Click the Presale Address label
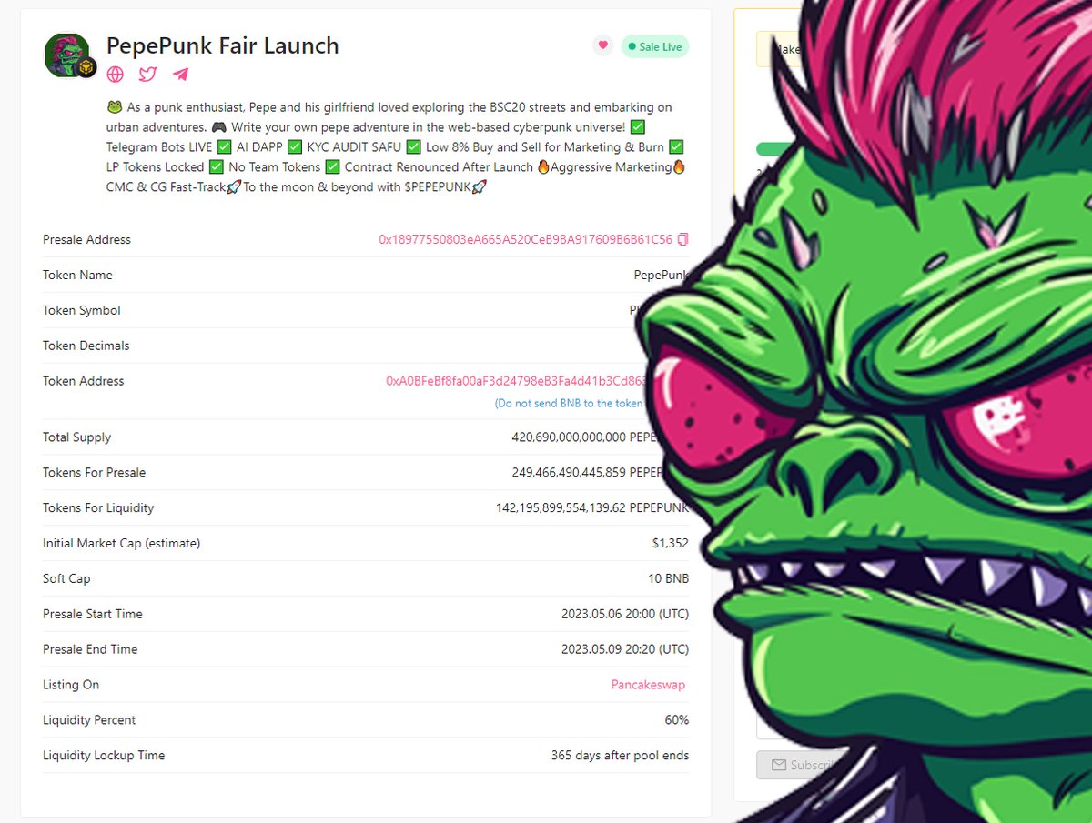The height and width of the screenshot is (823, 1092). click(x=86, y=240)
